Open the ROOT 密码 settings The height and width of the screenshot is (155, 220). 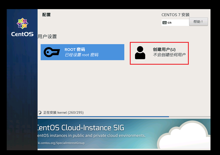click(82, 52)
